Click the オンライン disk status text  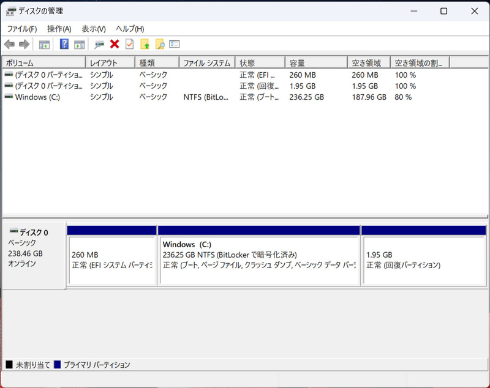click(22, 264)
